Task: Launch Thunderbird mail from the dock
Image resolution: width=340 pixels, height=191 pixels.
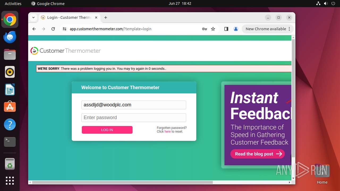Action: pyautogui.click(x=10, y=37)
